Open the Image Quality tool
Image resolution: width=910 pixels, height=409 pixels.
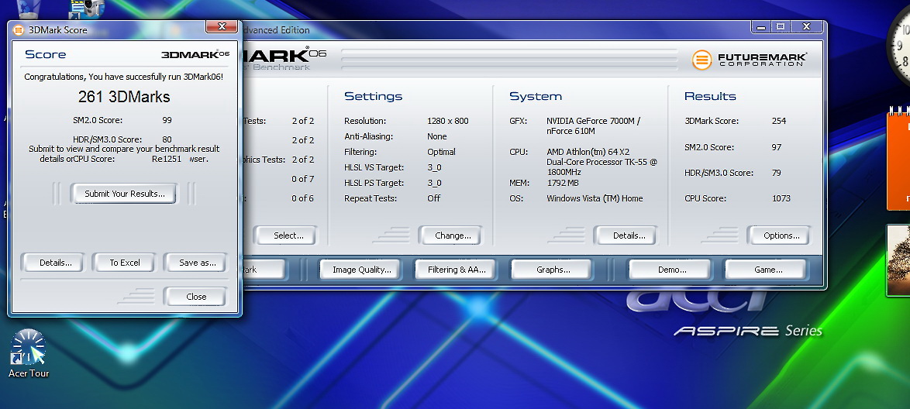point(361,270)
